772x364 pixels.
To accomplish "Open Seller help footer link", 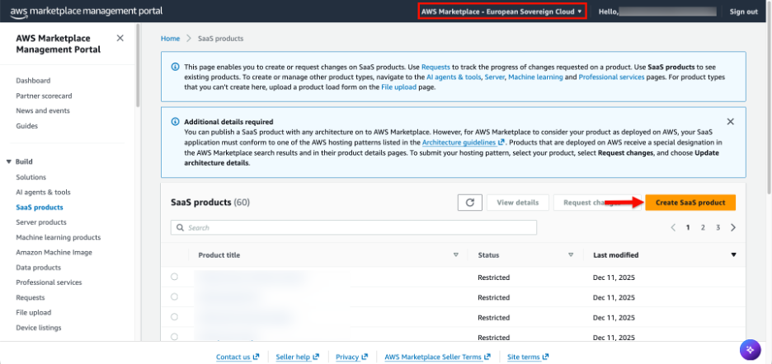I will [298, 357].
